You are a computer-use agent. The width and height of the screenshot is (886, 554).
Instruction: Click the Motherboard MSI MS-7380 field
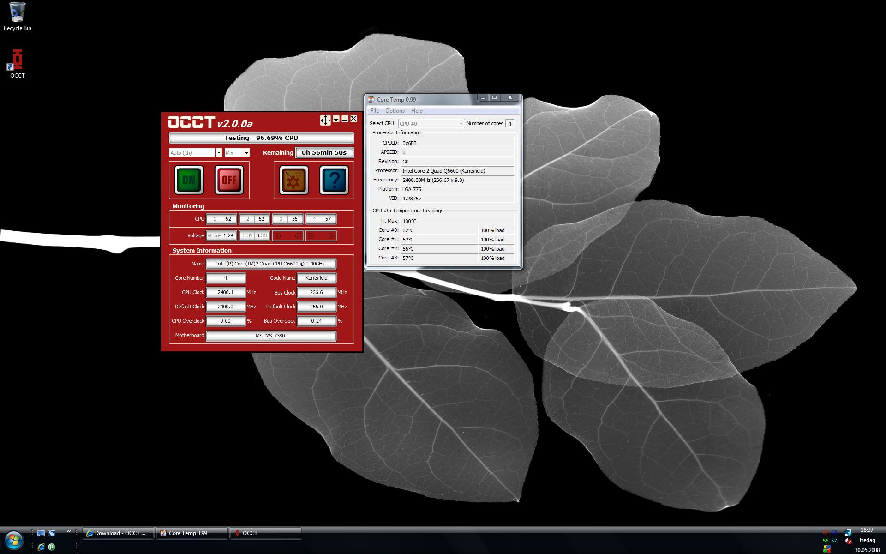[x=271, y=336]
